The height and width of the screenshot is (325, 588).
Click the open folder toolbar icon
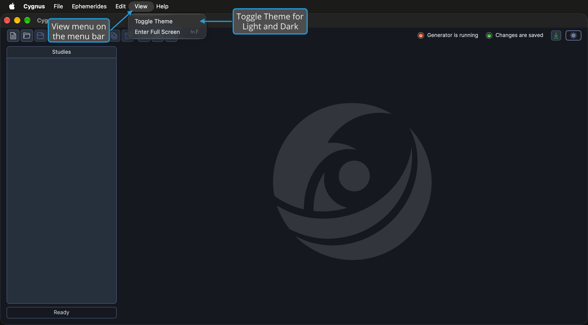[x=27, y=36]
